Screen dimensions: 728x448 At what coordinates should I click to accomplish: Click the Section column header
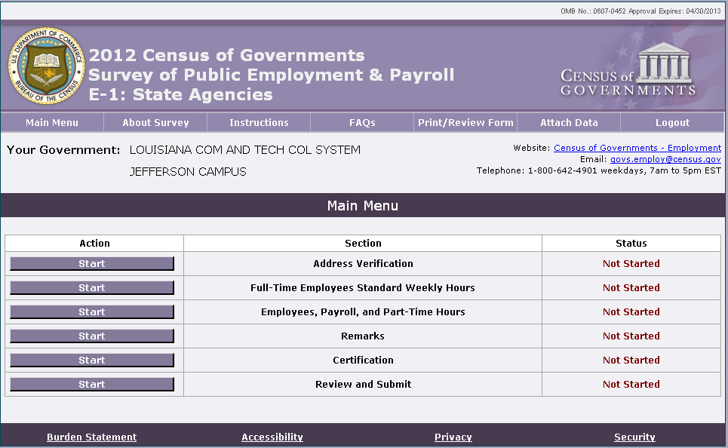363,244
